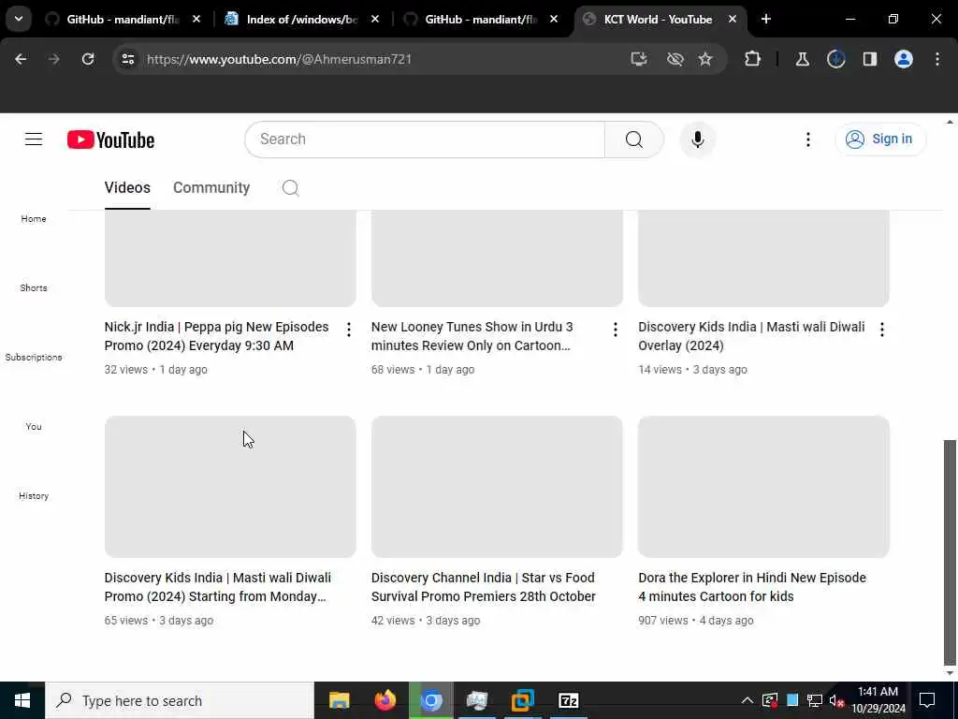Click the Windows Start button

coord(22,700)
